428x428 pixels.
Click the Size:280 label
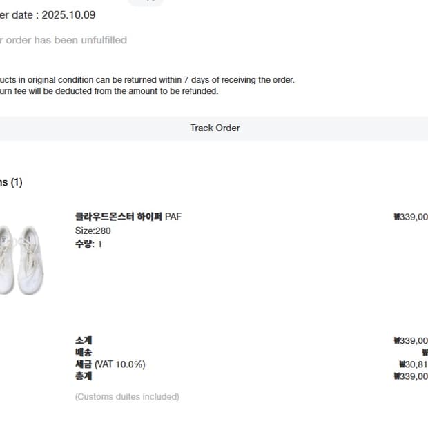[x=93, y=231]
